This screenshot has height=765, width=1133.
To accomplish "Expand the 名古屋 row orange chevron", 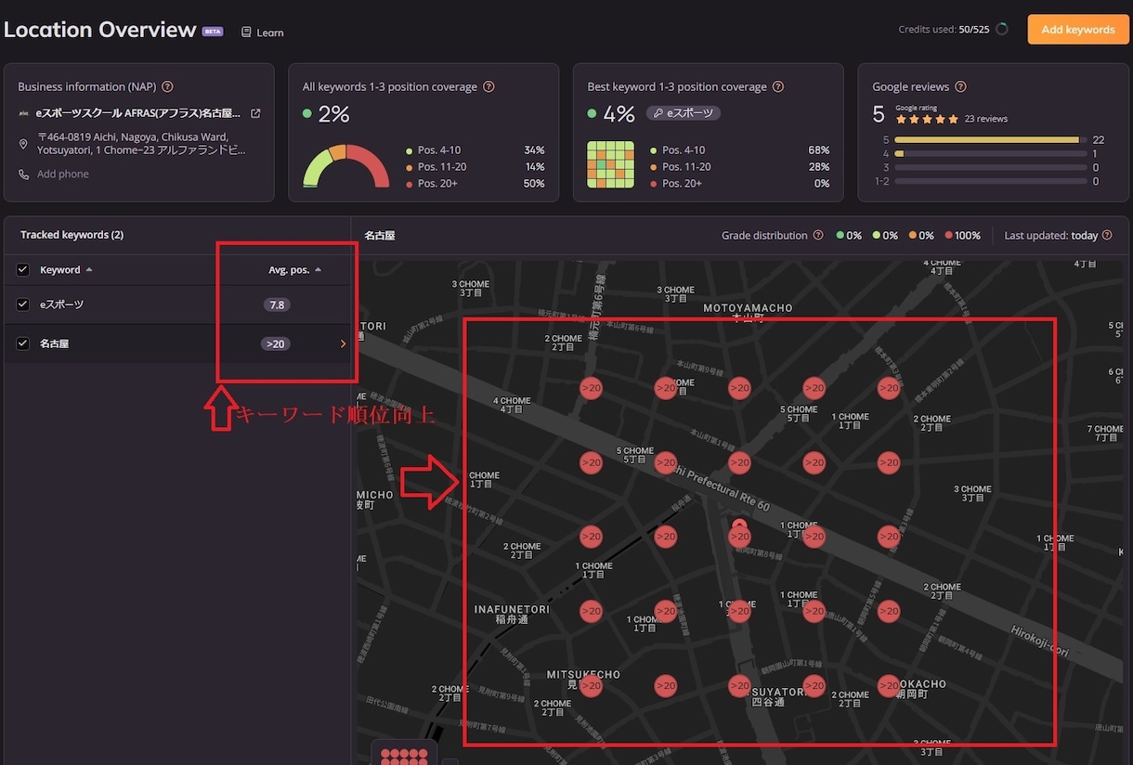I will [x=343, y=344].
